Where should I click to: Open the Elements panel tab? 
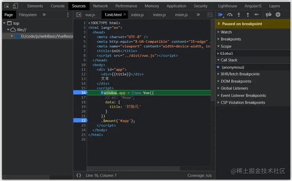pyautogui.click(x=35, y=6)
